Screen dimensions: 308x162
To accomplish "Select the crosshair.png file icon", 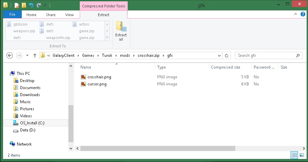I will [x=83, y=77].
